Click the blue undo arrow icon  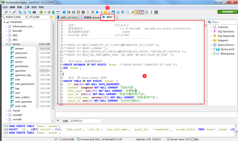pos(30,12)
